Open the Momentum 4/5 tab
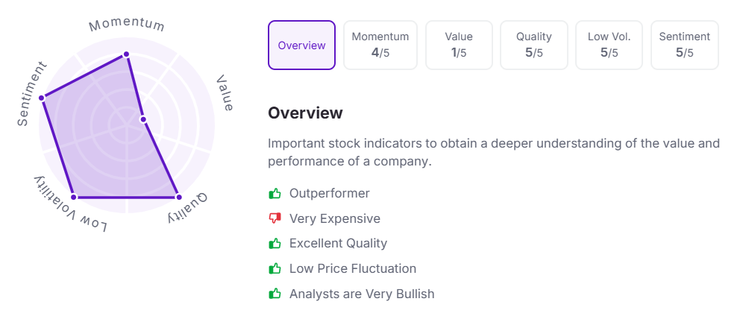 point(380,45)
